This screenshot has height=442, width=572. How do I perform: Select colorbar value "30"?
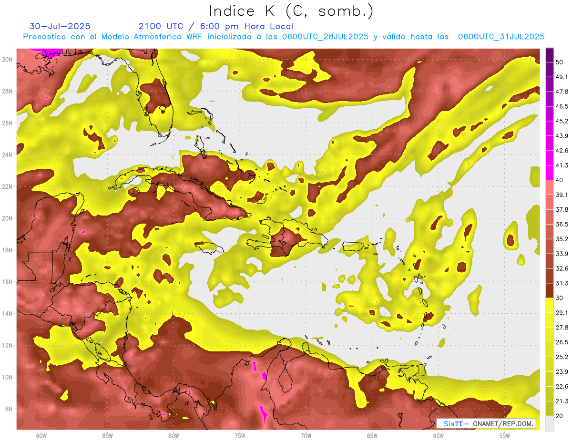click(x=559, y=298)
